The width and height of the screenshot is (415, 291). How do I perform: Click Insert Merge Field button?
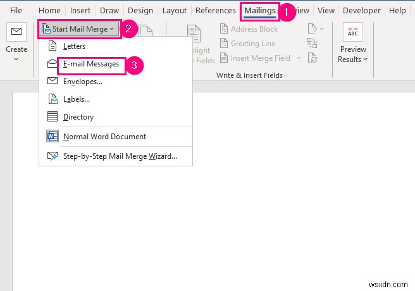(x=256, y=58)
